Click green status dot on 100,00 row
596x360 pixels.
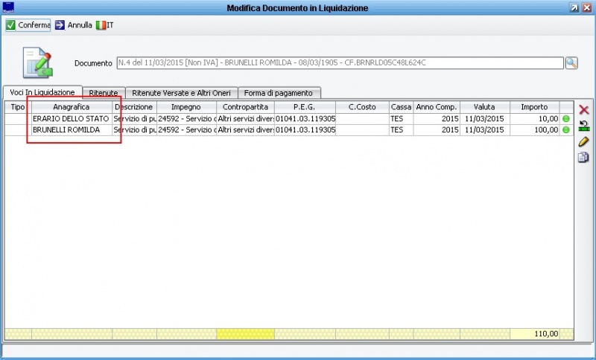point(566,129)
